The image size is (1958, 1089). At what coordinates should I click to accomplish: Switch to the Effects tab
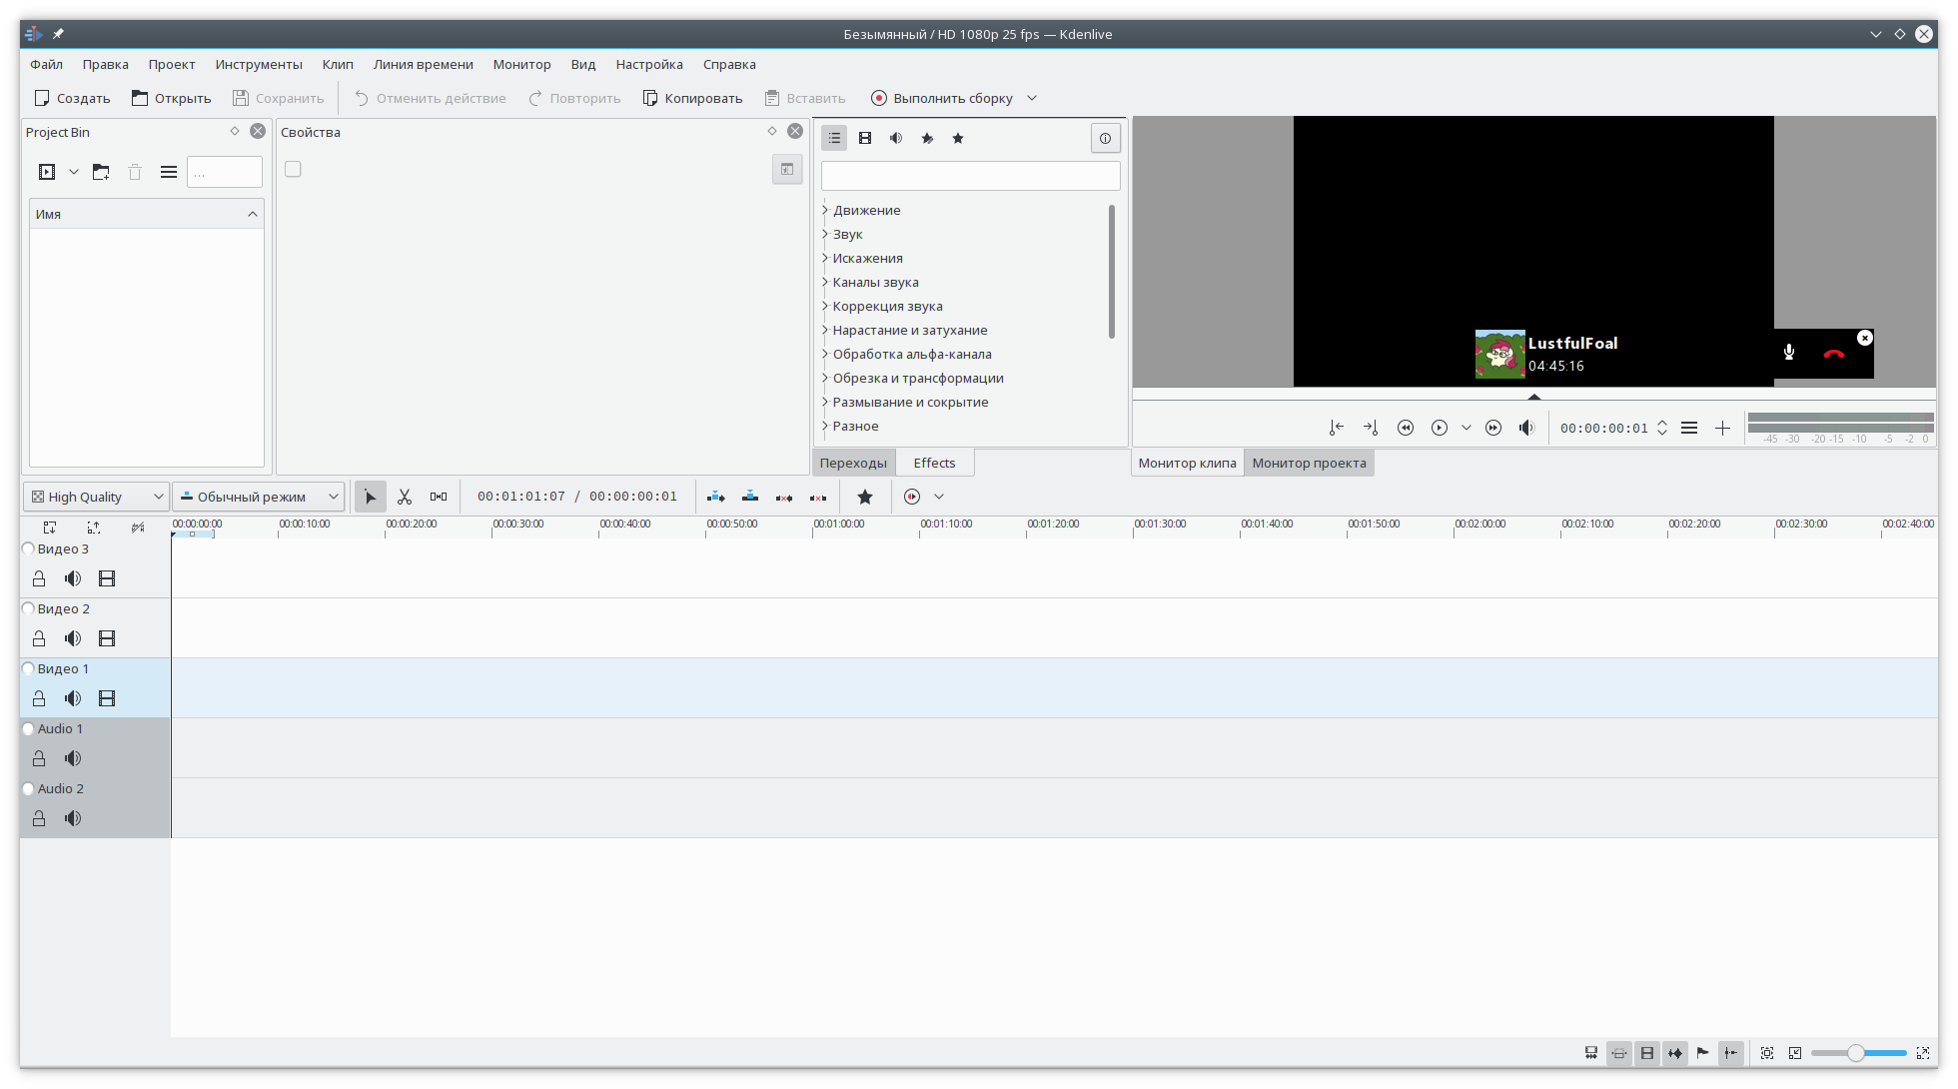[x=934, y=463]
